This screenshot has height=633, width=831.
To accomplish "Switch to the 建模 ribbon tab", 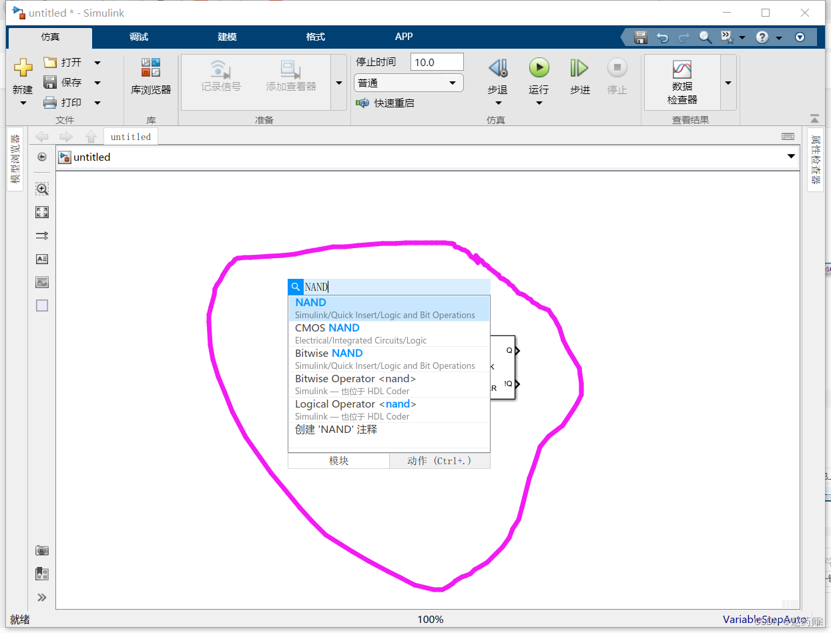I will click(x=227, y=37).
